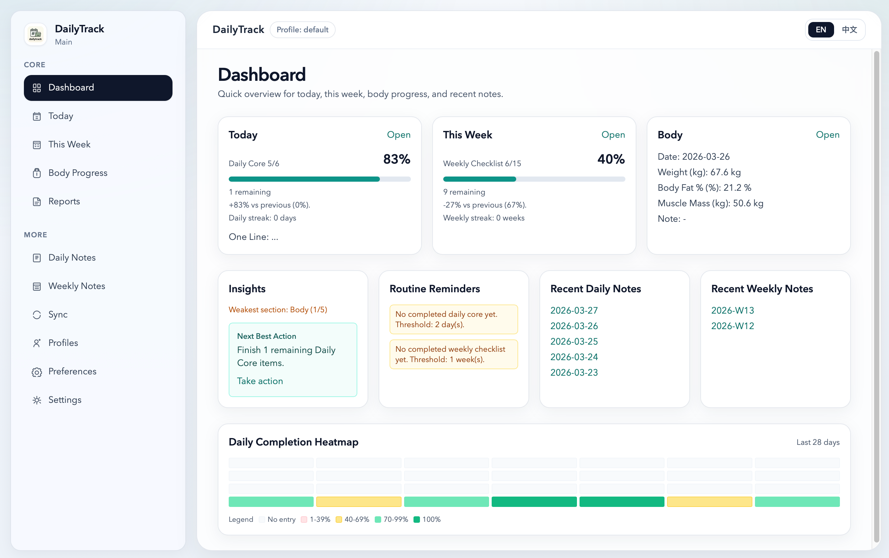Toggle the EN language option
Viewport: 889px width, 558px height.
(x=821, y=30)
